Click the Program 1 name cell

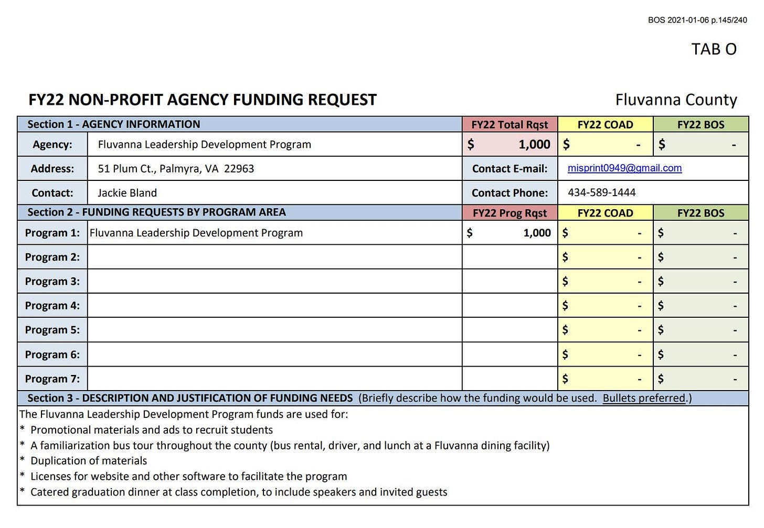(x=274, y=233)
